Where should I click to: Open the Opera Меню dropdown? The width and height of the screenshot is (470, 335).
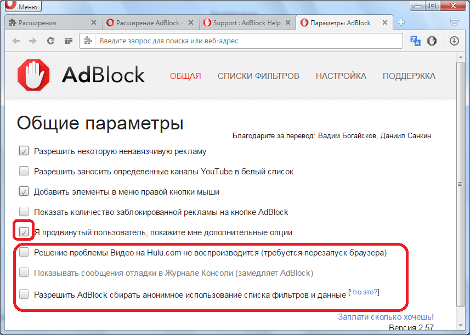(x=22, y=7)
